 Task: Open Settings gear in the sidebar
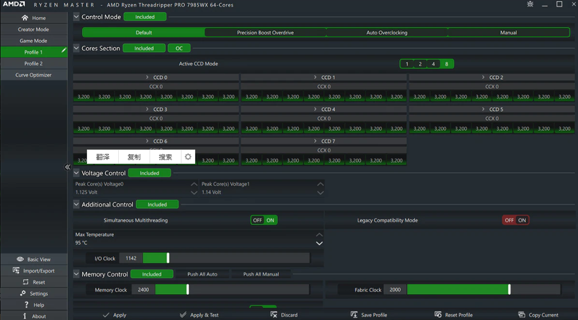23,294
